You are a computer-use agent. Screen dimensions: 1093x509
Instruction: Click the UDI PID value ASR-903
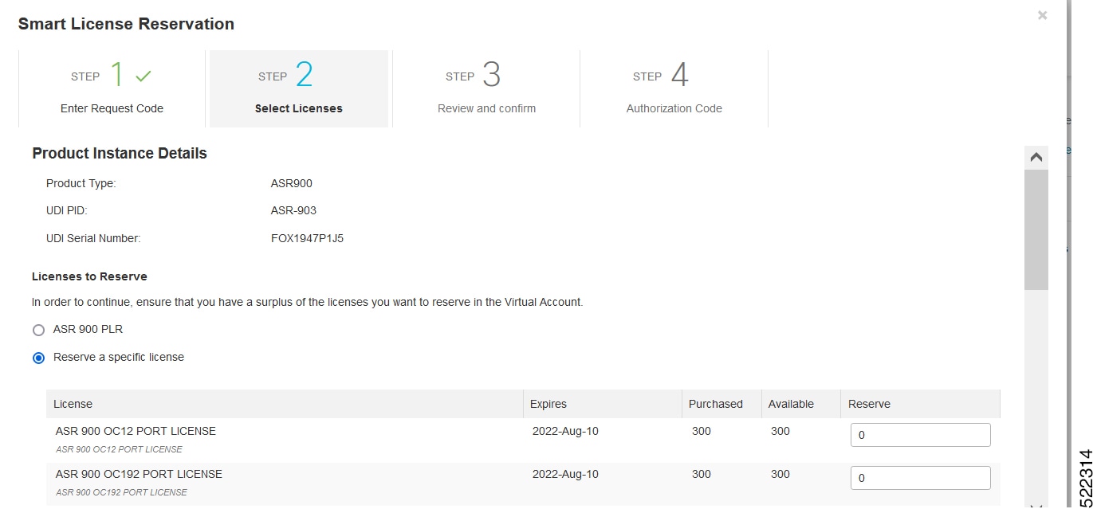click(293, 210)
